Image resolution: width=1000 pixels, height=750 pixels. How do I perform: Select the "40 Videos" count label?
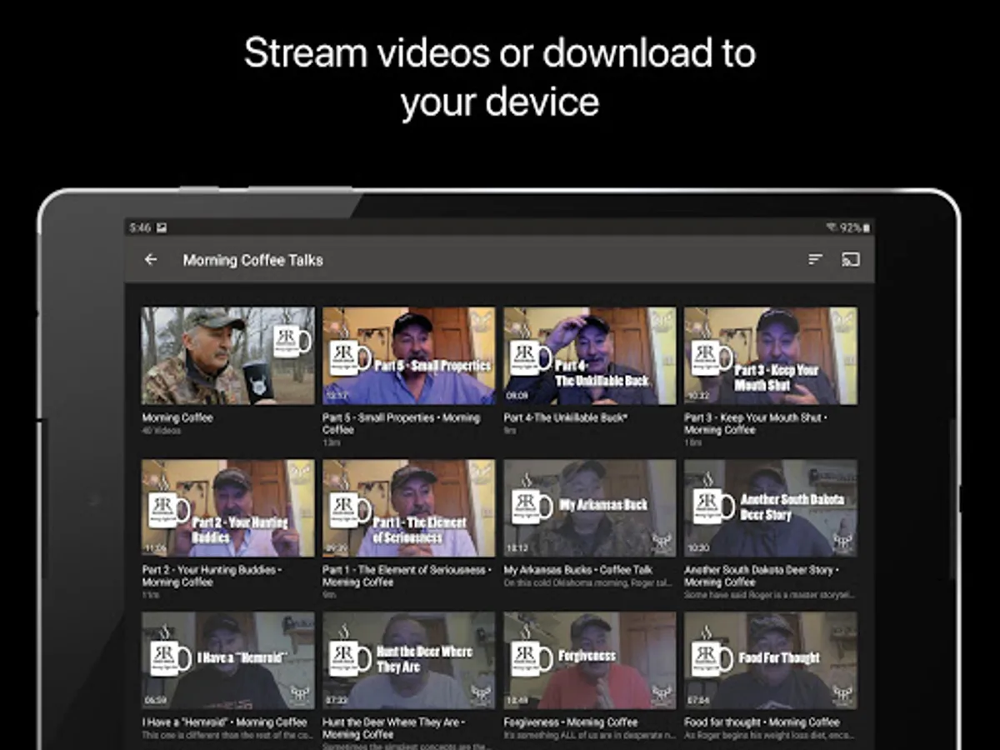[x=161, y=431]
